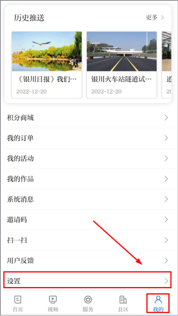This screenshot has height=316, width=178.
Task: Expand 更多 in 历史推送
Action: [155, 17]
